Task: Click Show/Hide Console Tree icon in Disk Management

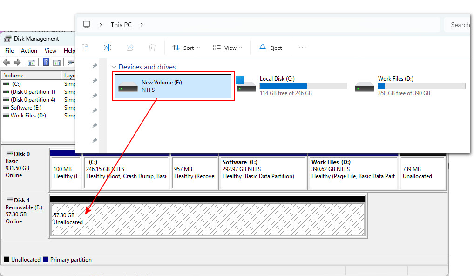Action: click(x=32, y=62)
